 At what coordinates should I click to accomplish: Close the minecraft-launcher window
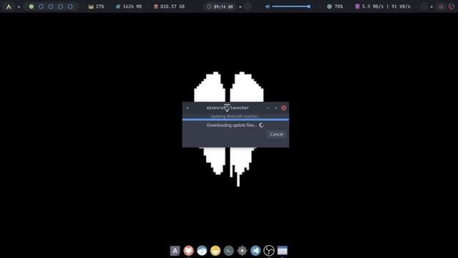pyautogui.click(x=283, y=108)
